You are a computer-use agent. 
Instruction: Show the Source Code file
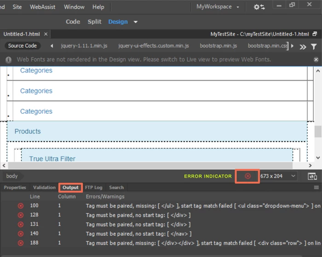23,46
